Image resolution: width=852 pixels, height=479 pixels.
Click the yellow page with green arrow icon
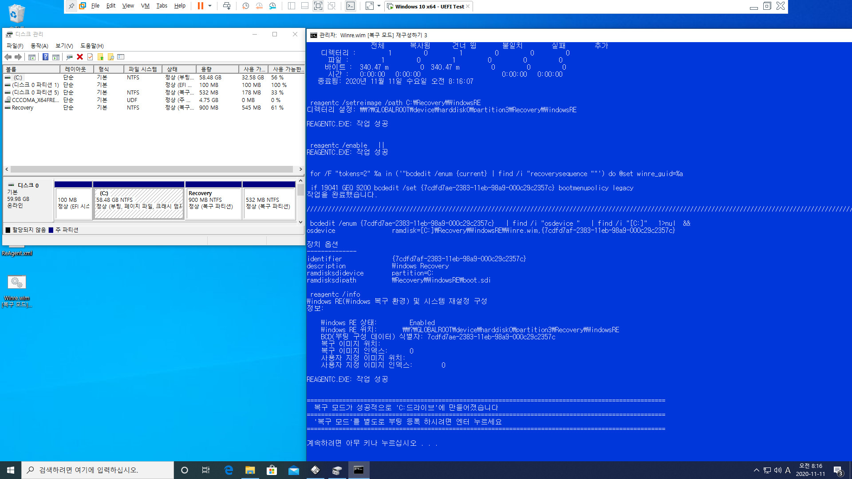click(x=101, y=57)
